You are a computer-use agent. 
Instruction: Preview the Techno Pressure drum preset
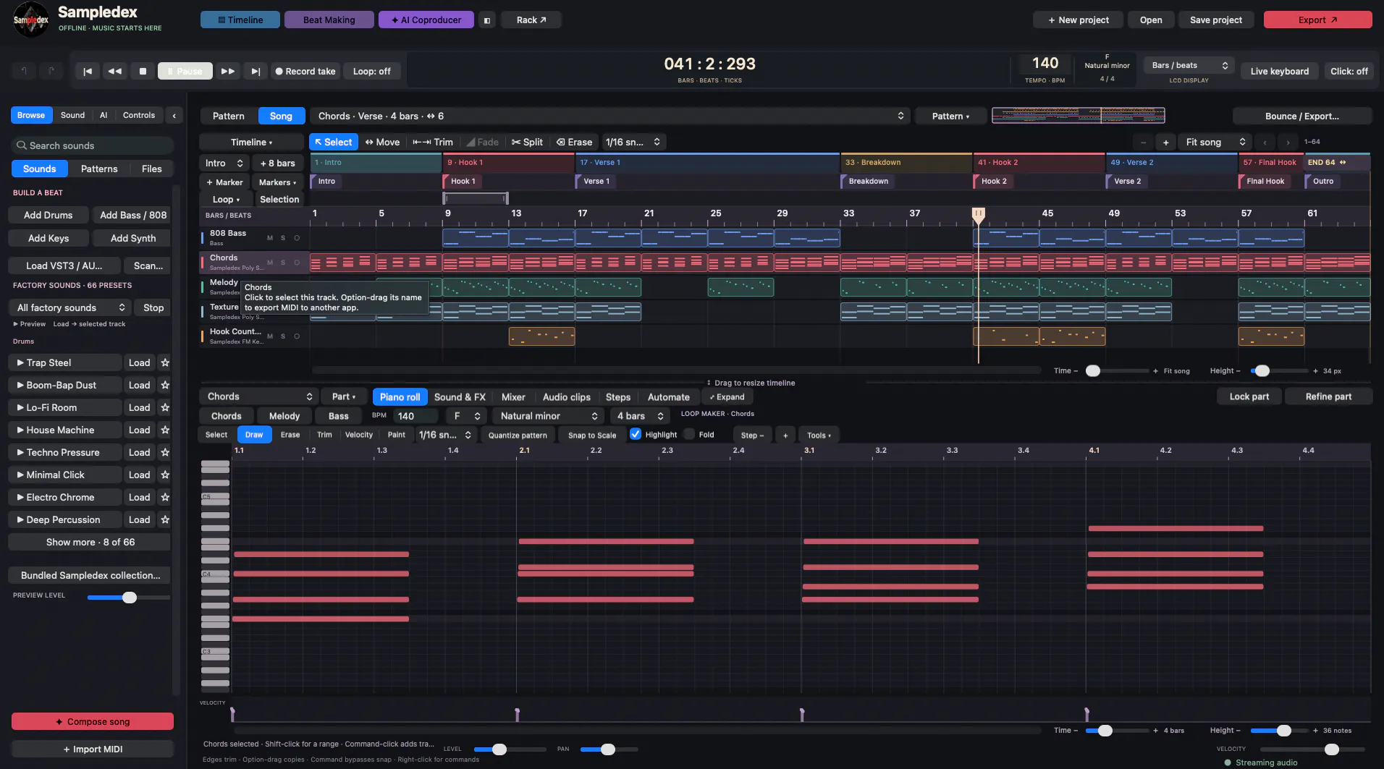pyautogui.click(x=64, y=452)
